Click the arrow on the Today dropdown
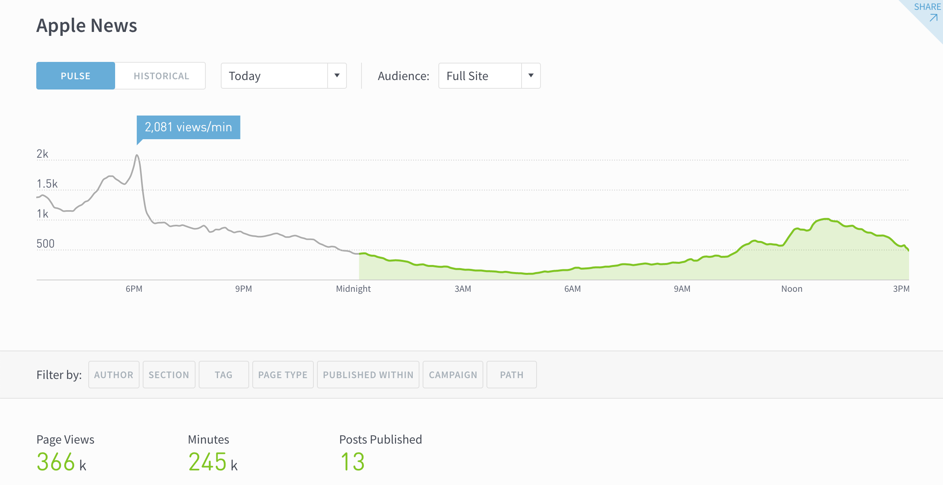This screenshot has width=943, height=485. (x=337, y=76)
